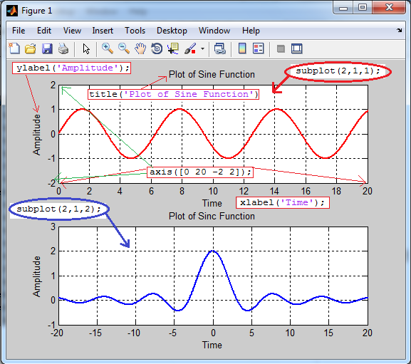
Task: Print the figure using printer icon
Action: click(63, 49)
